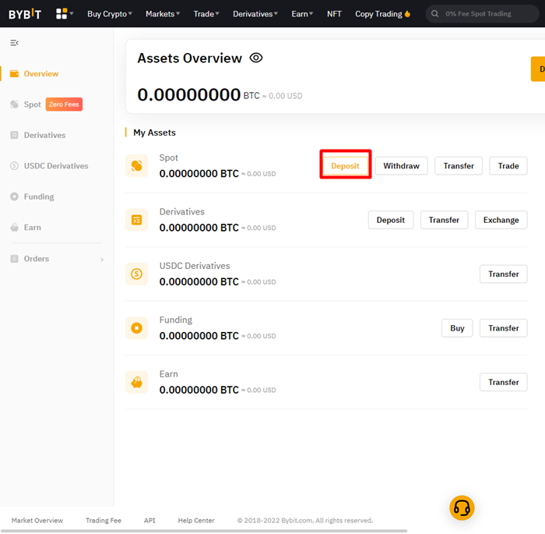Click the Derivatives icon in sidebar
This screenshot has height=534, width=545.
click(x=14, y=135)
